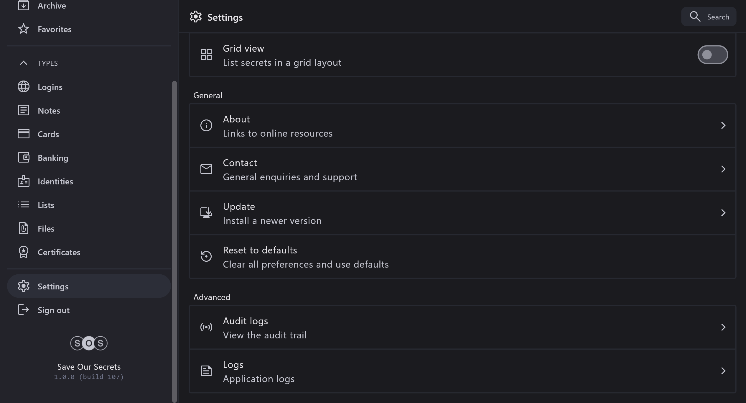The image size is (746, 403).
Task: Click Sign out
Action: tap(54, 310)
